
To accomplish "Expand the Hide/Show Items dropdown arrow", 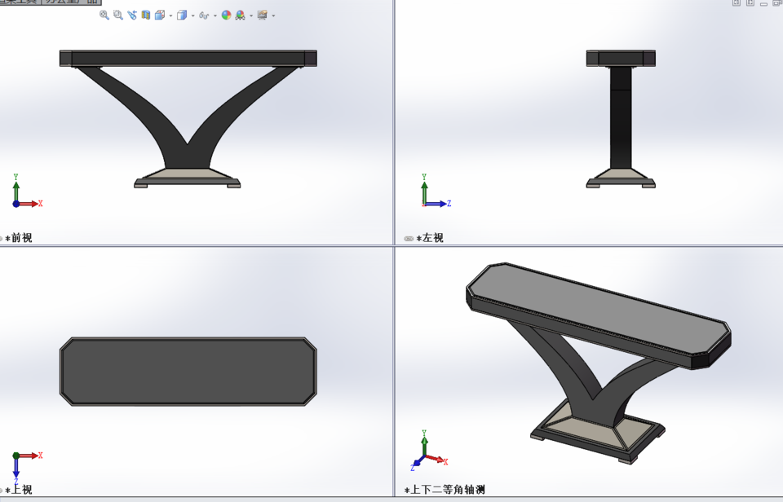I will pyautogui.click(x=214, y=14).
